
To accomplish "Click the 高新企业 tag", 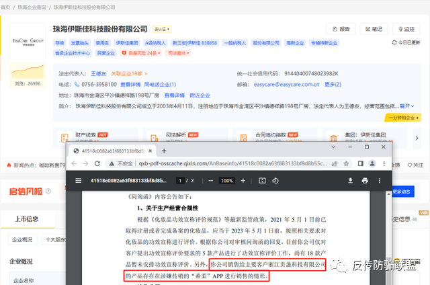I will pyautogui.click(x=295, y=43).
